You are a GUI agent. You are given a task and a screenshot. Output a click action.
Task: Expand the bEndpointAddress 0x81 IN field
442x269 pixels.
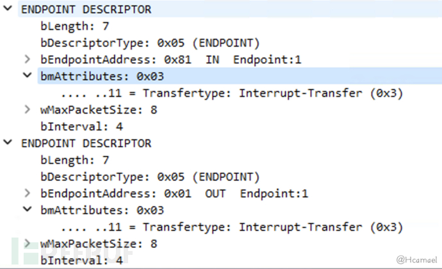click(x=27, y=59)
